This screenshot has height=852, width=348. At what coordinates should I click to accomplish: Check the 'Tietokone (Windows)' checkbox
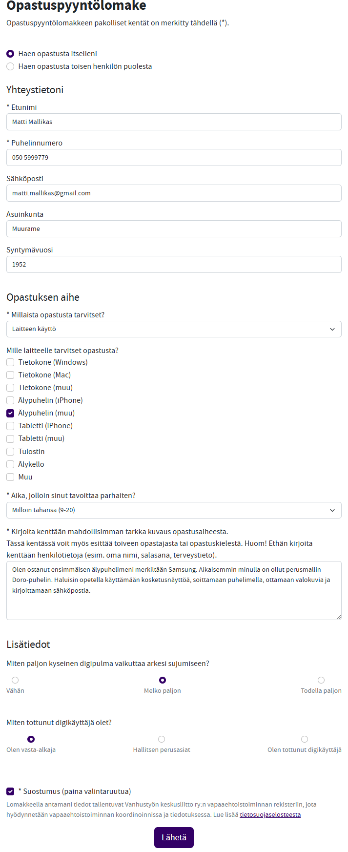point(10,362)
